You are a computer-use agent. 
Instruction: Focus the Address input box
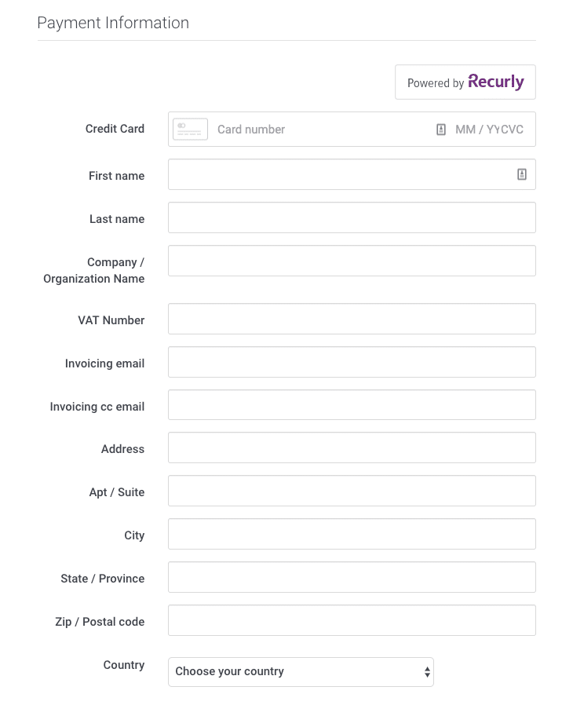point(352,447)
